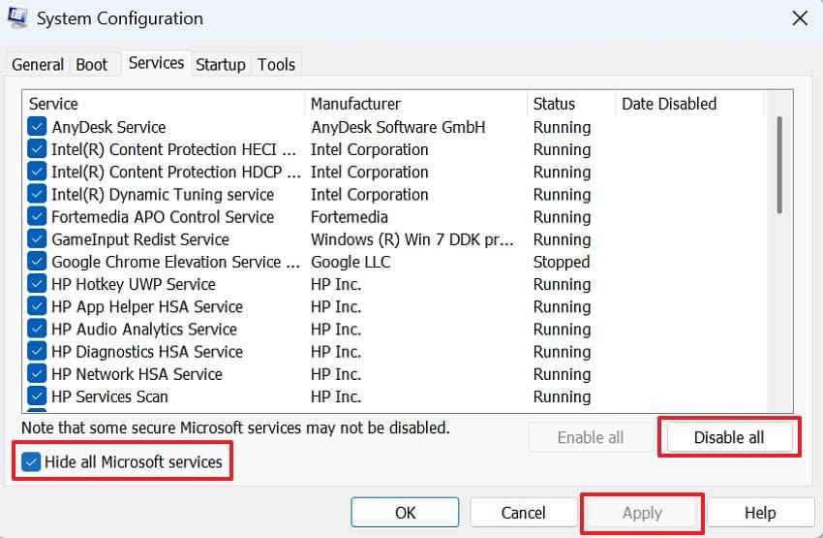Uncheck HP App Helper HSA Service checkbox
This screenshot has width=823, height=538.
37,306
